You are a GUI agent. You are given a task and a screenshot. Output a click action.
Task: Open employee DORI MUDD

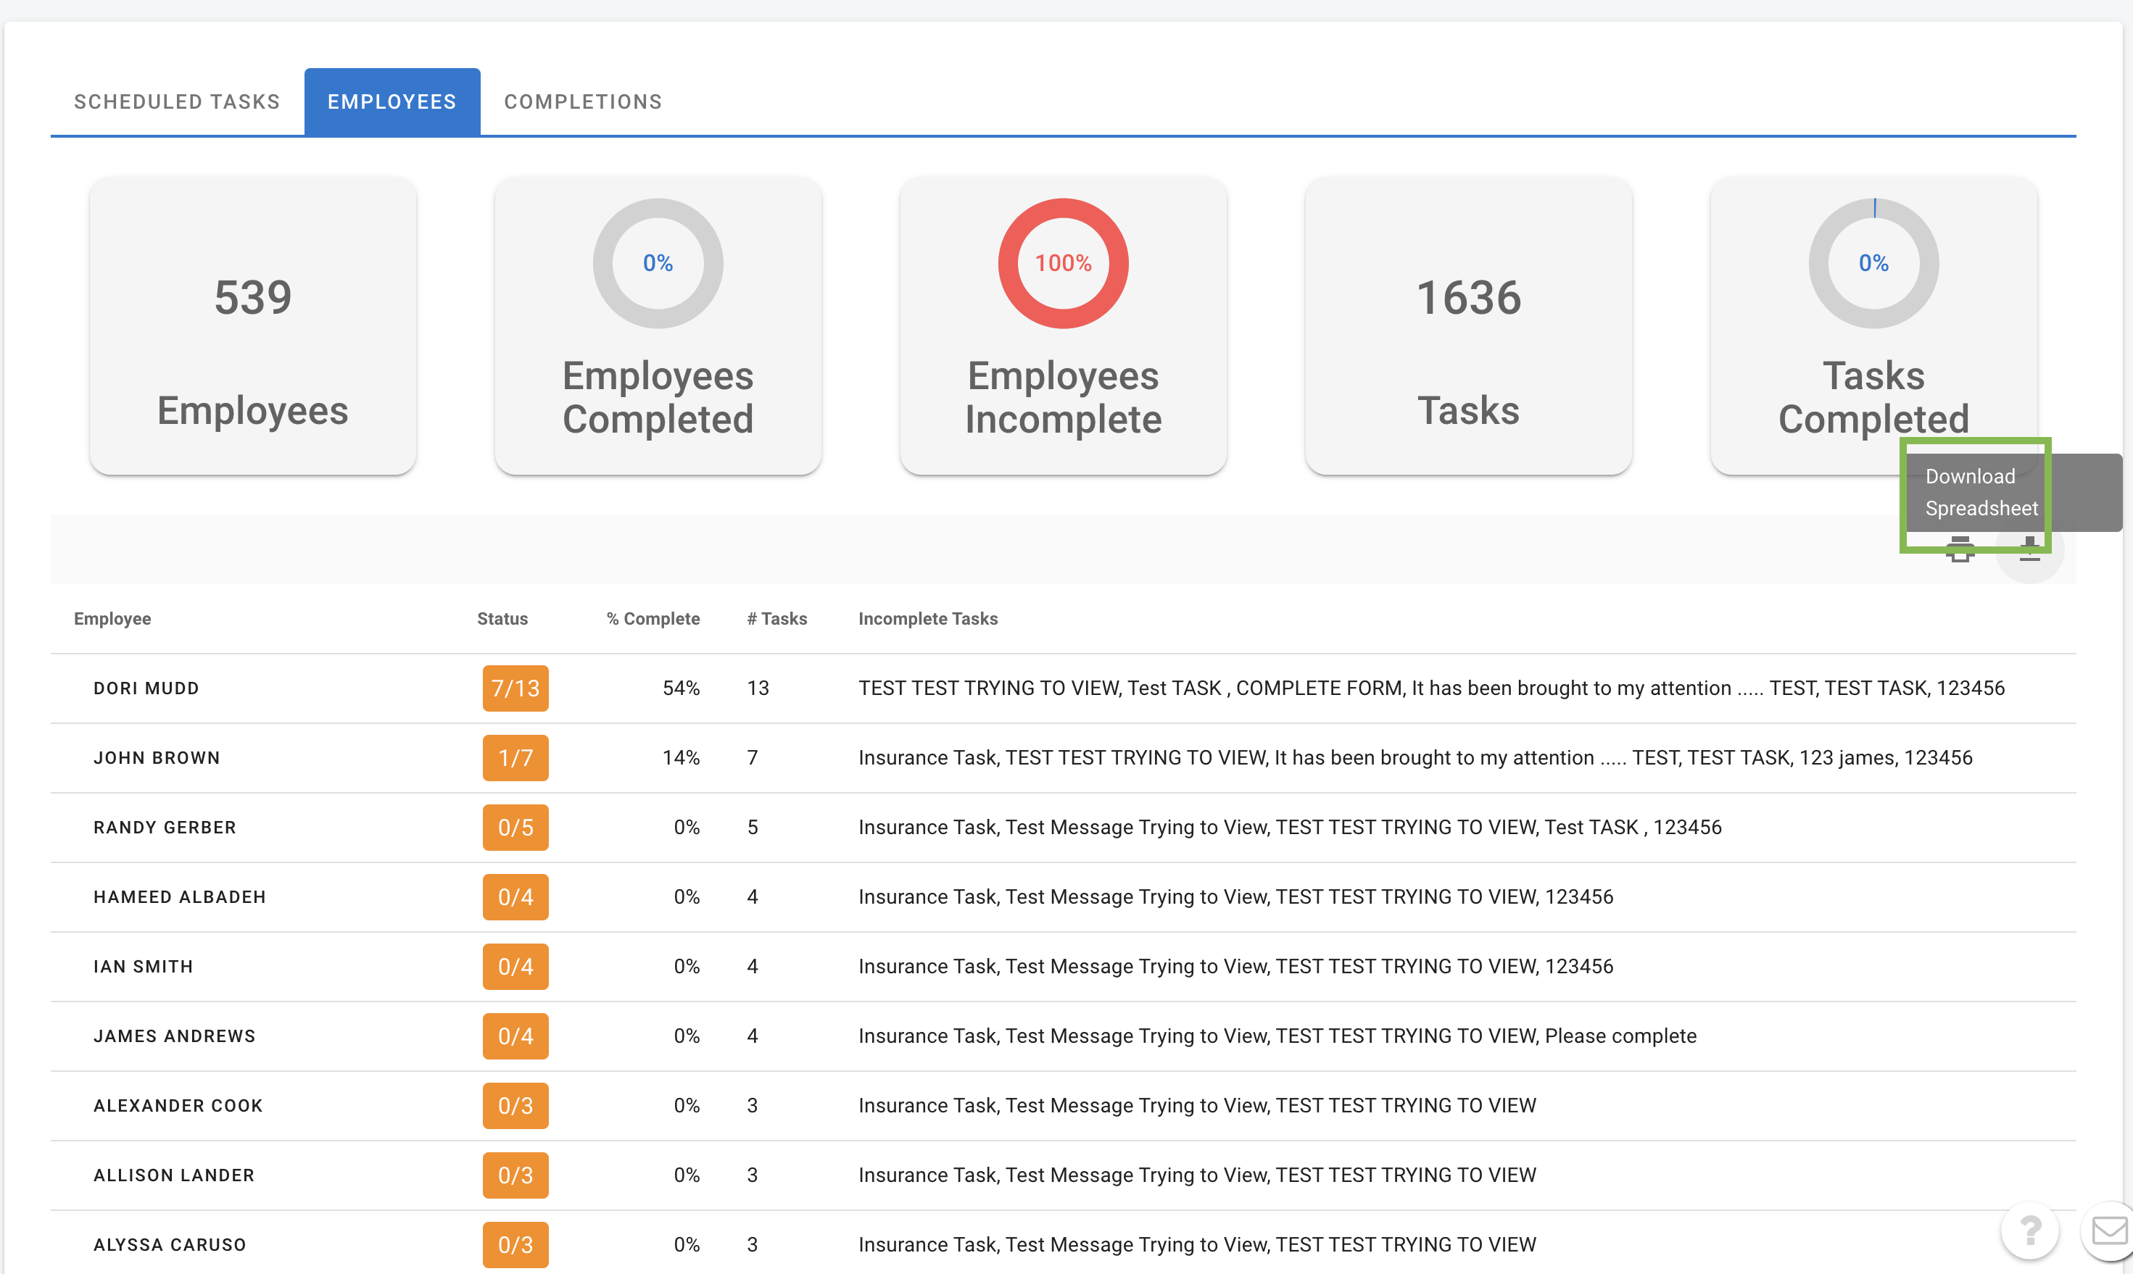[x=146, y=688]
